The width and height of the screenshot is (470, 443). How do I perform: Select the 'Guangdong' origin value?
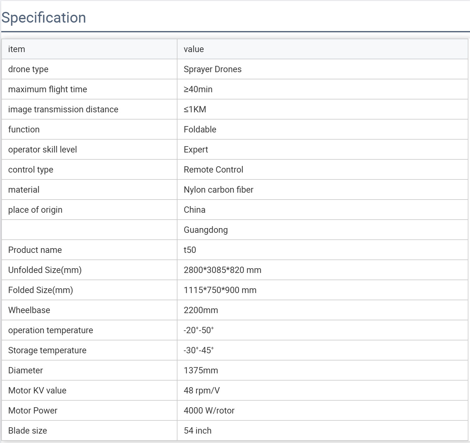tap(206, 230)
